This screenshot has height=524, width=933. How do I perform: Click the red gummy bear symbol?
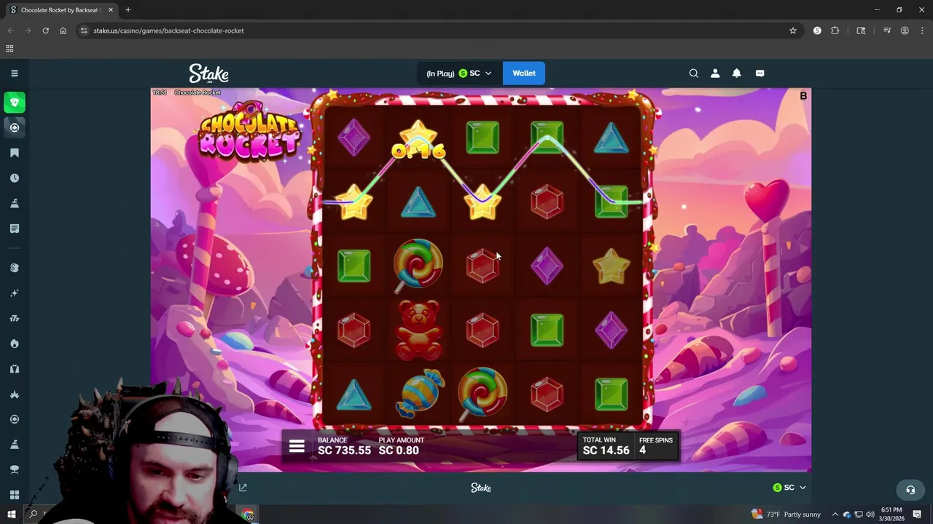(x=418, y=330)
